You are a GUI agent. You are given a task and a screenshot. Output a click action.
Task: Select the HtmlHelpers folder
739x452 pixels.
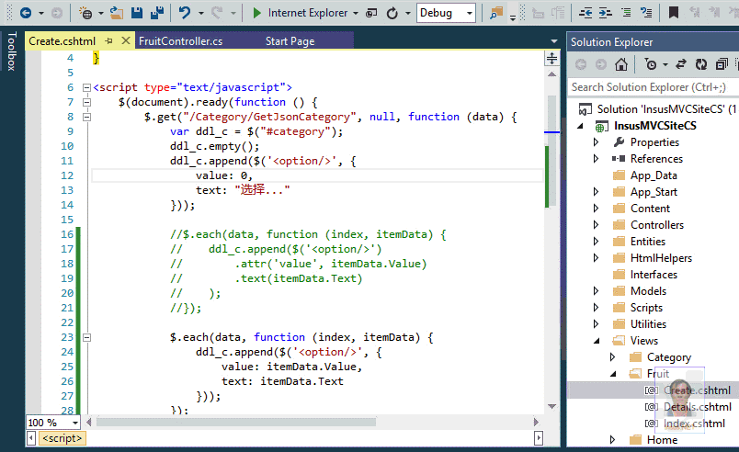[x=661, y=258]
